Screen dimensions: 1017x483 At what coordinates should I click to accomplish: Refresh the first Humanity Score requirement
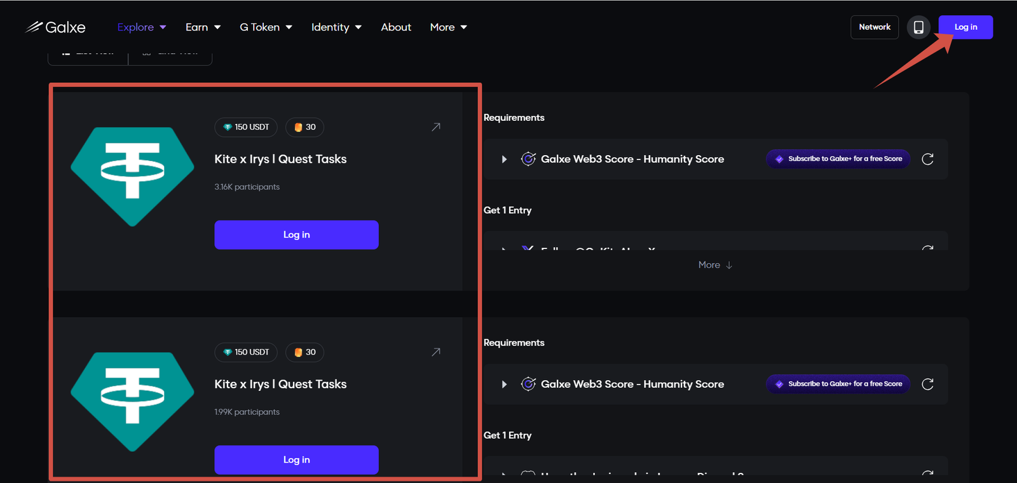click(x=927, y=159)
